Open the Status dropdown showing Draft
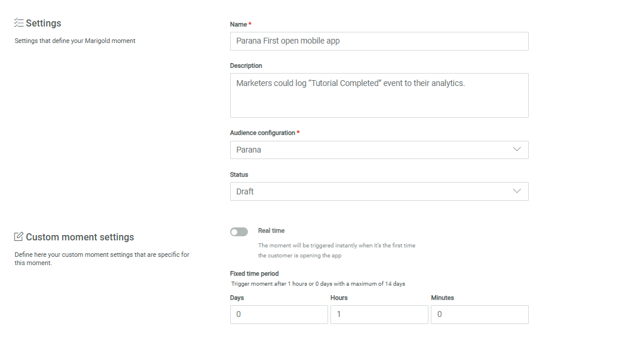The height and width of the screenshot is (347, 622). pyautogui.click(x=379, y=191)
